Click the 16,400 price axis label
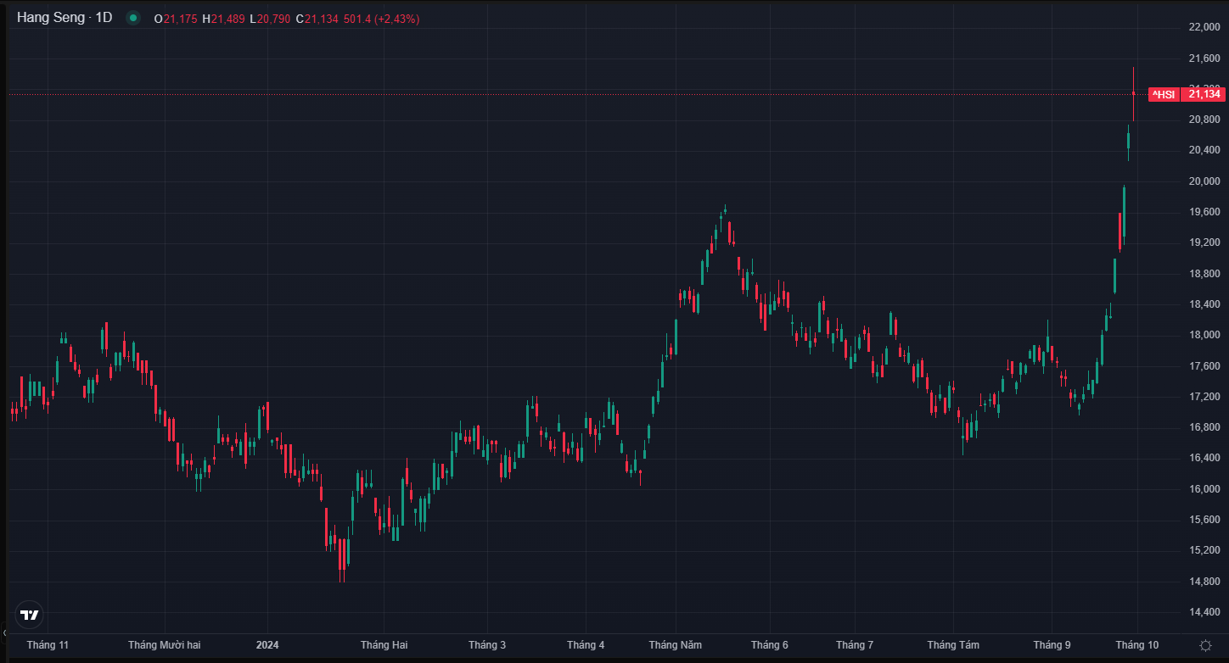The image size is (1229, 663). [1204, 458]
